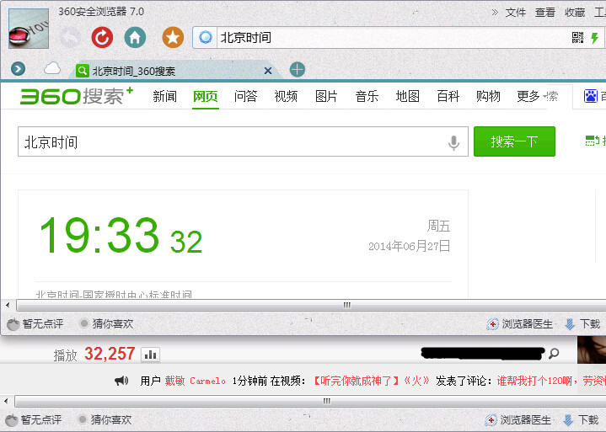
Task: Switch to 视频 search category
Action: pos(286,96)
